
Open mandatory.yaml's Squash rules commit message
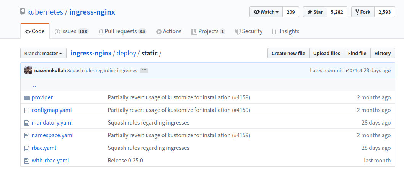click(x=148, y=123)
